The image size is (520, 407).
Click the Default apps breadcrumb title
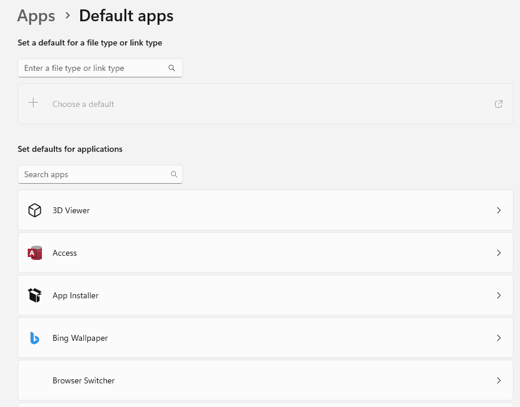[126, 16]
